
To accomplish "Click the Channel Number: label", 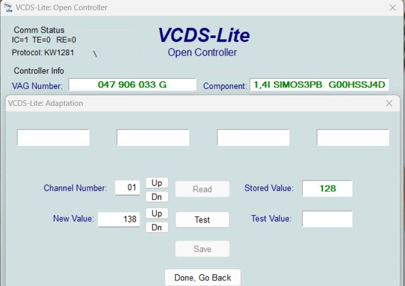I will click(75, 188).
